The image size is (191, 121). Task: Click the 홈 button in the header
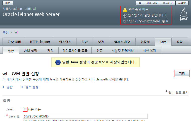point(140,3)
